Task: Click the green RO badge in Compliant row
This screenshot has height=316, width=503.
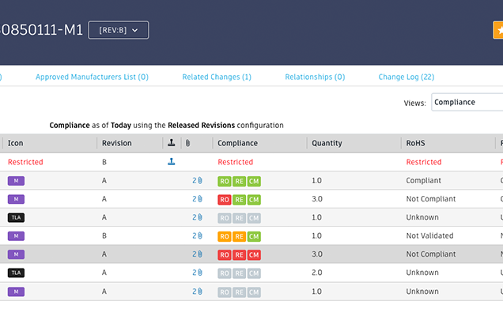Action: 224,180
